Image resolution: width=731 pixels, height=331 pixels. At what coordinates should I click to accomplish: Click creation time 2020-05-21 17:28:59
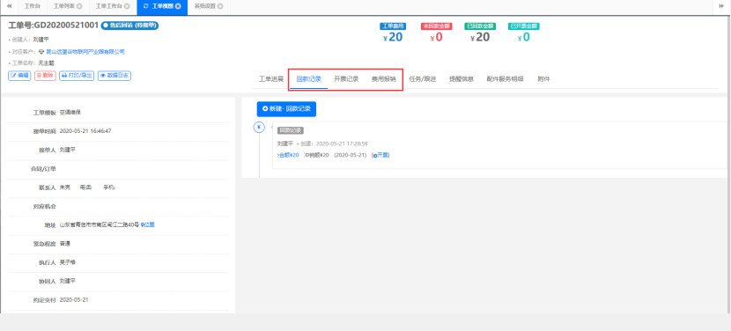coord(342,143)
